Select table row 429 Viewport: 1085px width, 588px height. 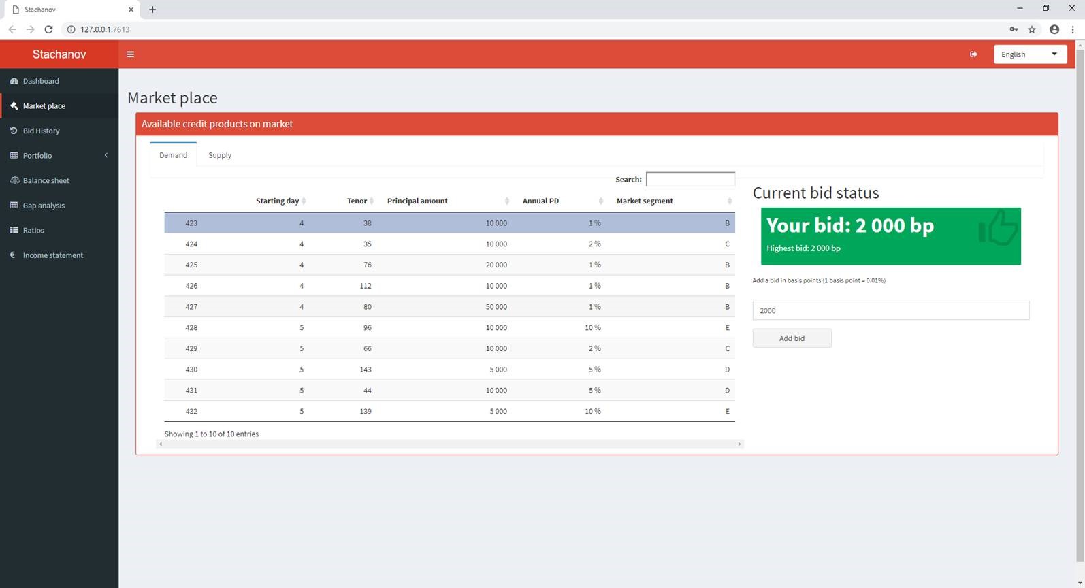pyautogui.click(x=449, y=348)
